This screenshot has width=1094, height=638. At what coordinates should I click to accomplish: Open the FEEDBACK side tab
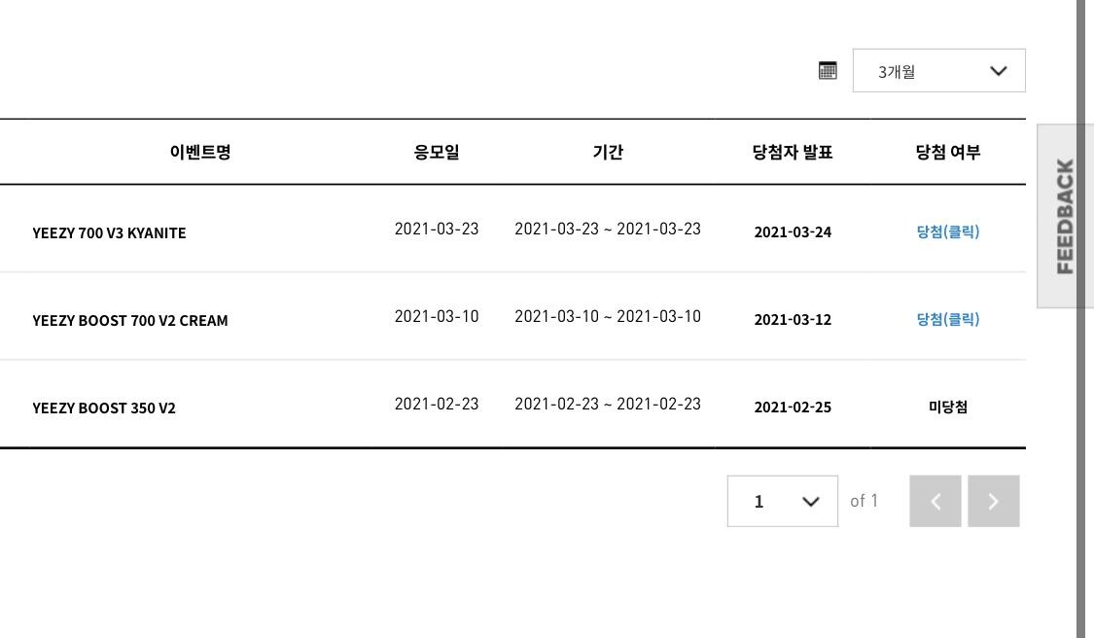pyautogui.click(x=1065, y=216)
